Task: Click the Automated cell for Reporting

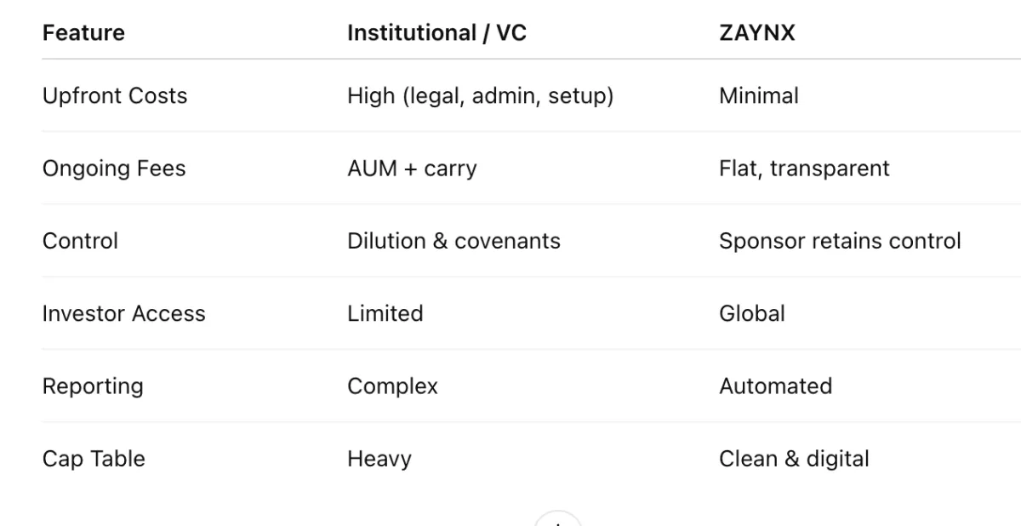Action: [775, 386]
